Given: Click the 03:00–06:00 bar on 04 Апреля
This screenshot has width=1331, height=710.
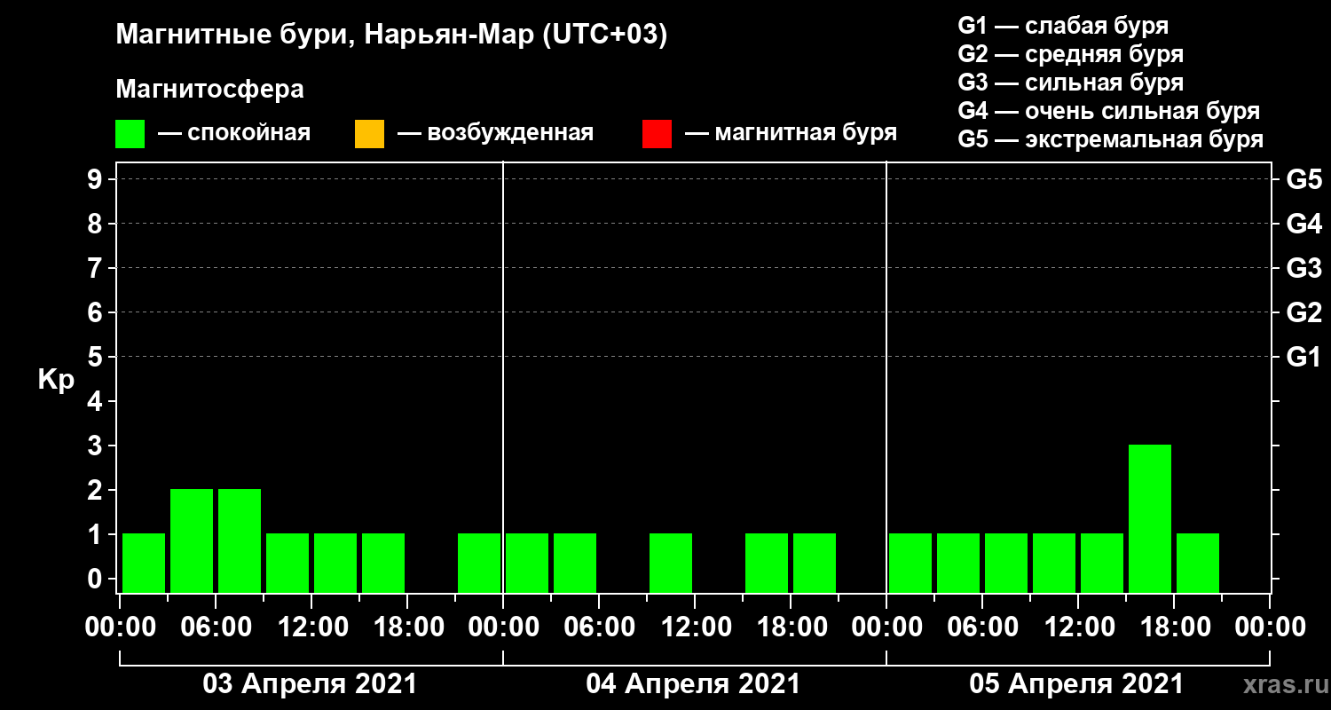Looking at the screenshot, I should click(x=575, y=563).
